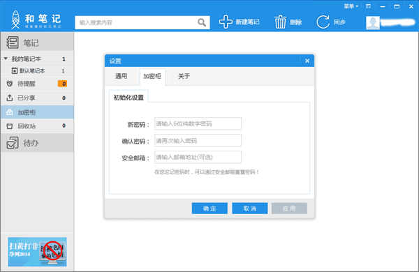Viewport: 419px width, 272px height.
Task: Click the 我的笔记本 label
Action: (x=27, y=59)
